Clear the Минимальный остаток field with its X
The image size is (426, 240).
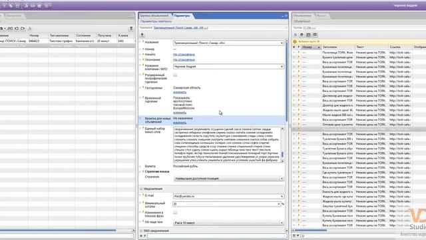click(x=278, y=204)
